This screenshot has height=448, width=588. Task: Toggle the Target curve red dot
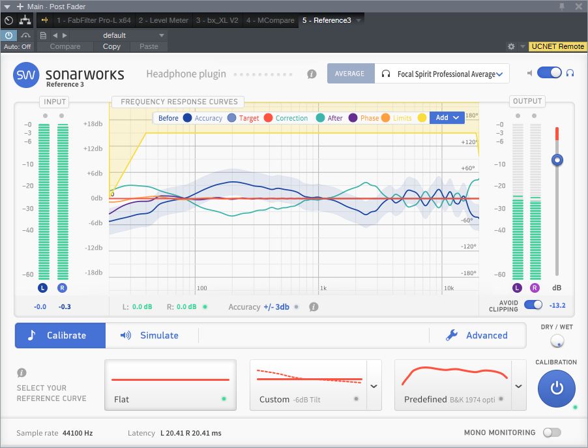(x=268, y=118)
